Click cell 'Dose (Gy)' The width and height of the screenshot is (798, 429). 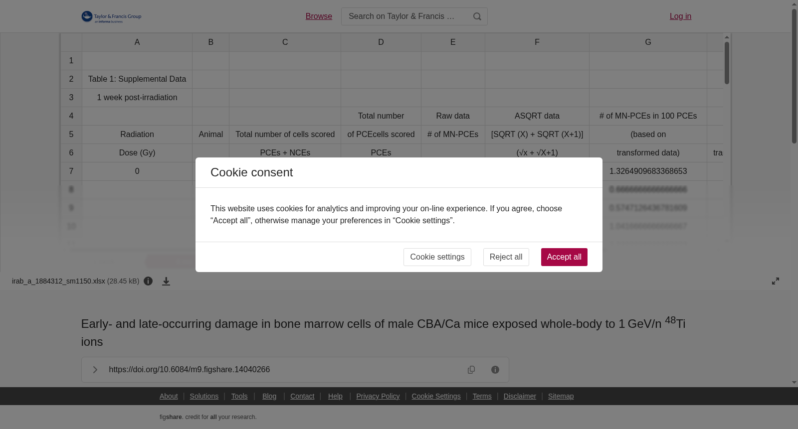point(137,153)
